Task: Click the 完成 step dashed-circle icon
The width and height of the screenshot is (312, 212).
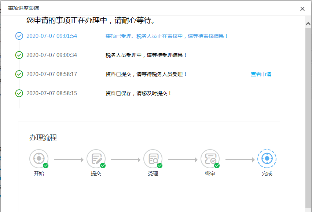Action: click(267, 159)
